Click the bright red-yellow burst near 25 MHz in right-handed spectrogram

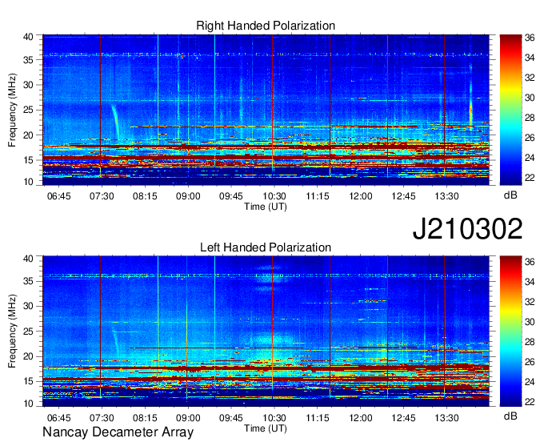[470, 112]
